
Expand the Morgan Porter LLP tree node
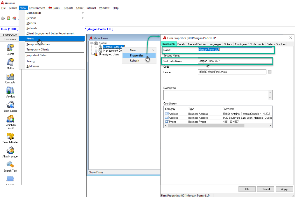[96, 47]
